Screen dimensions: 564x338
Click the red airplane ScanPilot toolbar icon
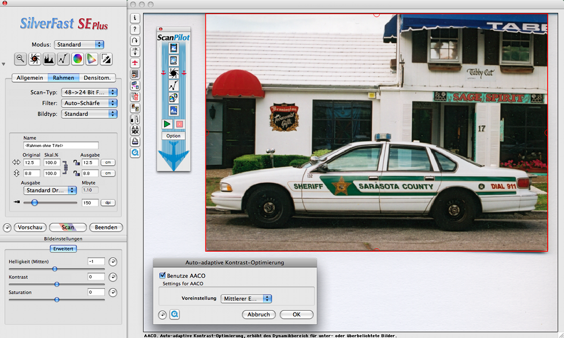click(135, 62)
